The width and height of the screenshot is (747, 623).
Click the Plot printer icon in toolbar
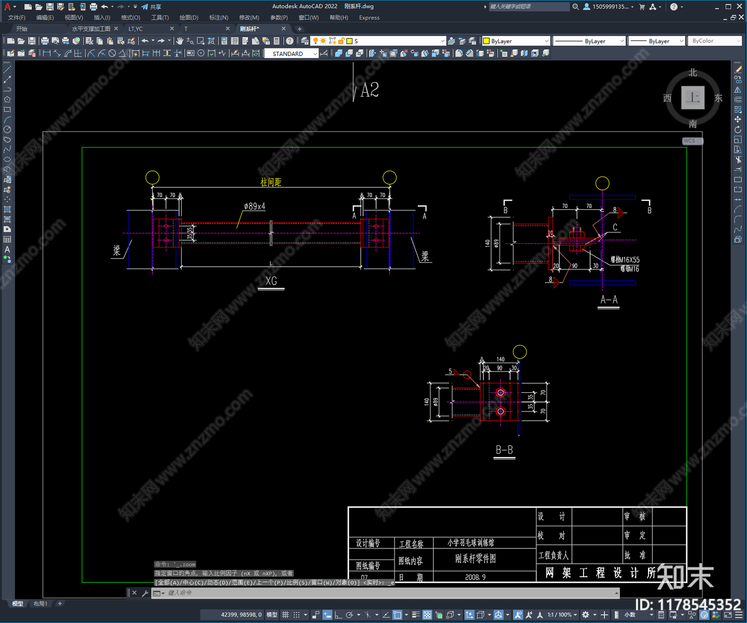pos(45,41)
